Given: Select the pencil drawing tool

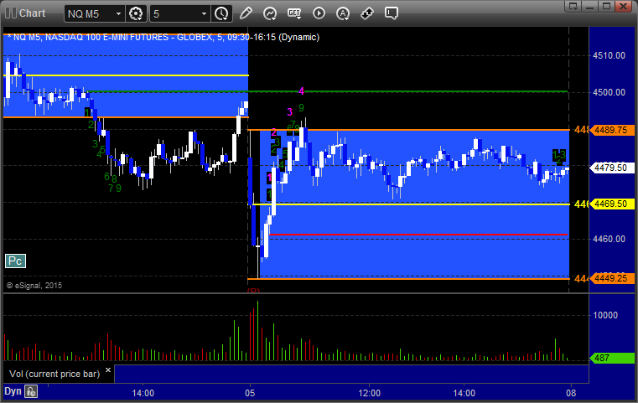Looking at the screenshot, I should (246, 13).
